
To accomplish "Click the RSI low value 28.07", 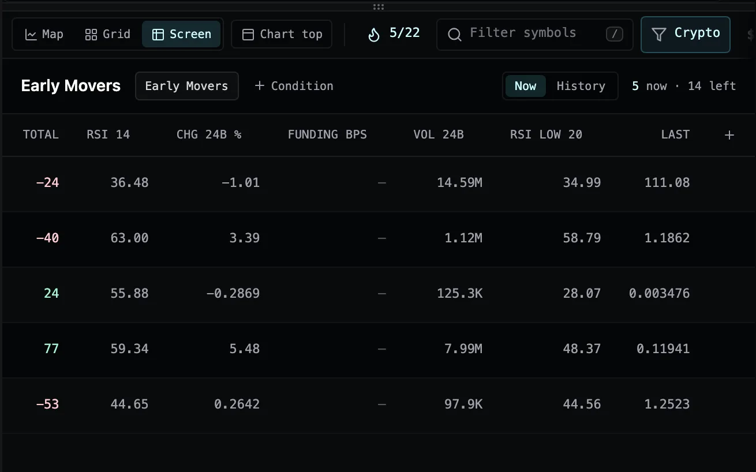I will click(582, 293).
